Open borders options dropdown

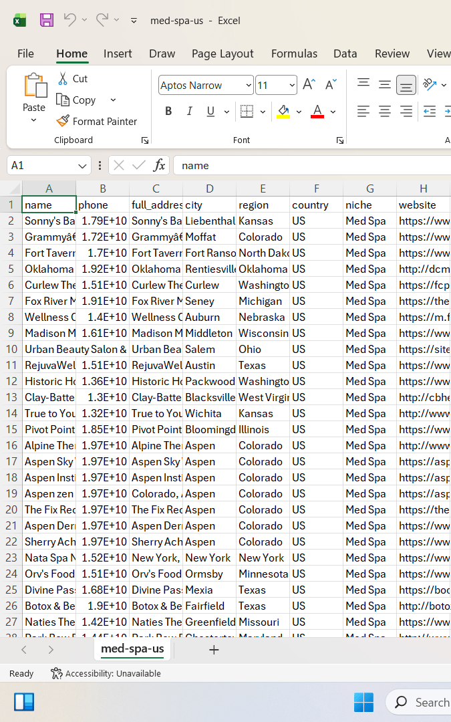pos(263,112)
